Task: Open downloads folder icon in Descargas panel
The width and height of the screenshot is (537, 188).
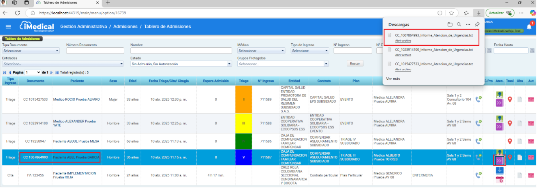Action: pos(450,24)
